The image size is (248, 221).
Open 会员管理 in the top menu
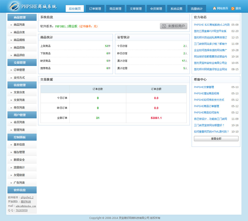point(156,9)
